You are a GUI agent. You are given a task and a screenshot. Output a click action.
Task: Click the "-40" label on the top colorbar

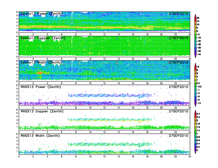click(x=199, y=54)
